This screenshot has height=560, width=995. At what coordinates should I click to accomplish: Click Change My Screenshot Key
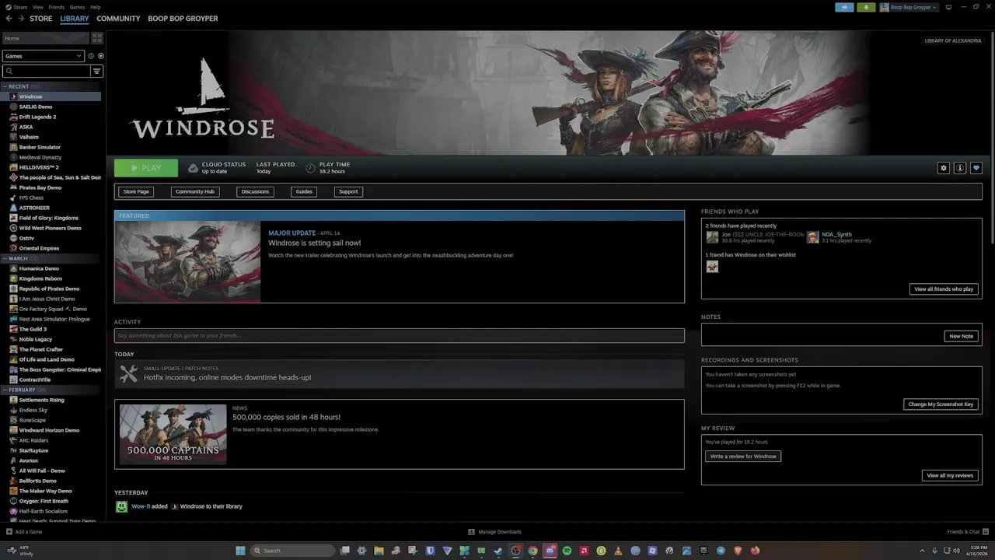941,404
